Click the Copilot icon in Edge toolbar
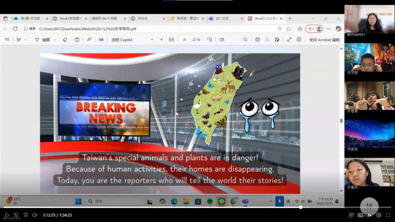 (x=338, y=29)
